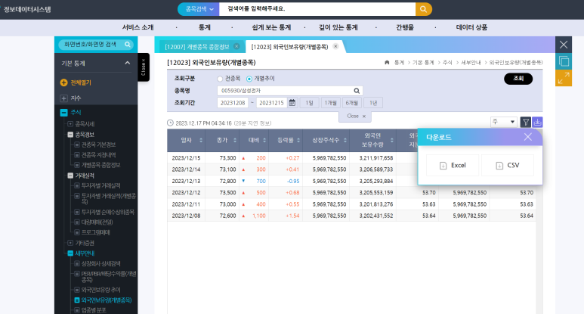Click the close-all X icon on right rail
The image size is (584, 314).
(564, 45)
